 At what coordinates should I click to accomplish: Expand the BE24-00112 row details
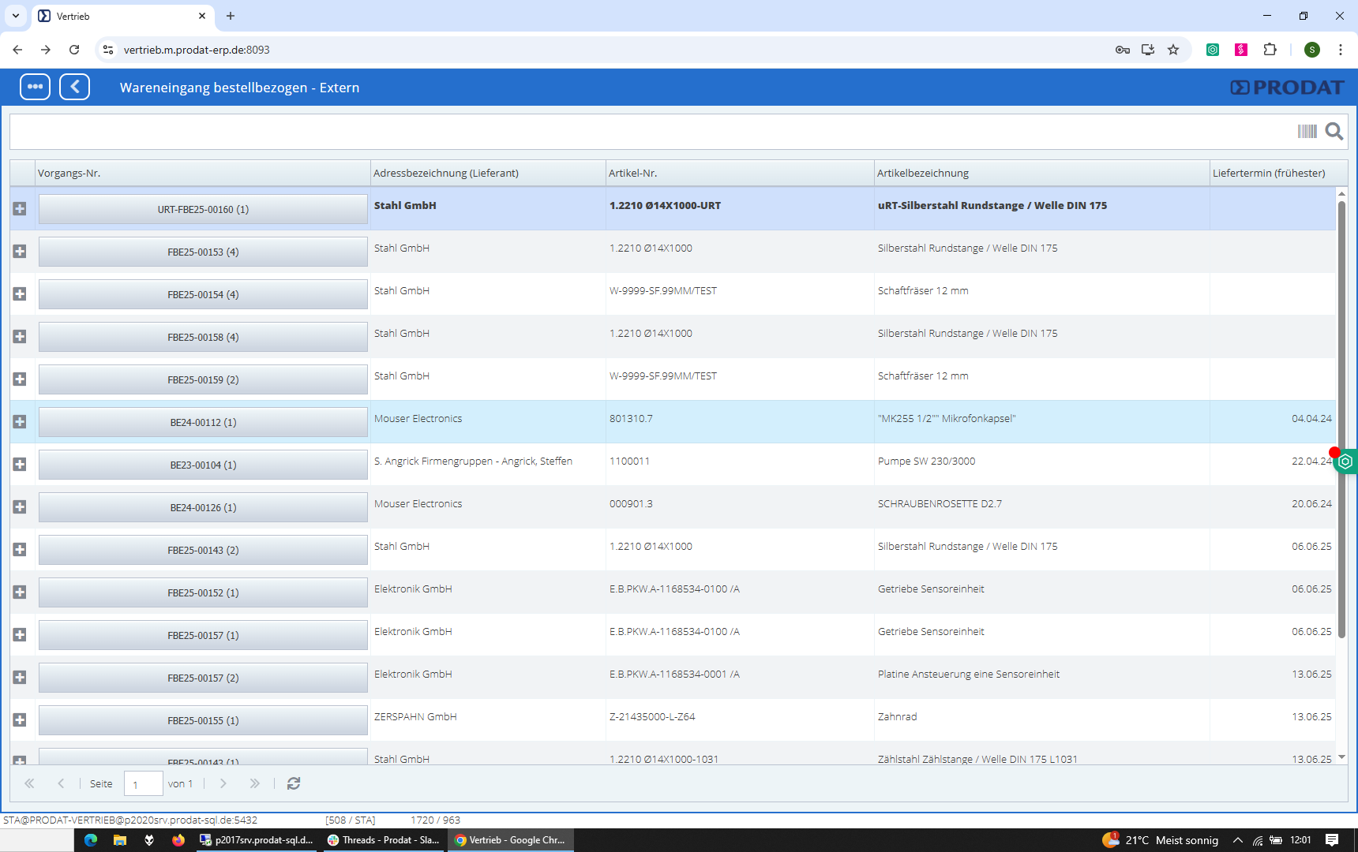[20, 422]
